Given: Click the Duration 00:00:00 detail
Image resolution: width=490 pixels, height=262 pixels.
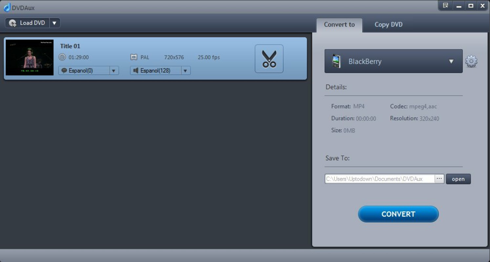Looking at the screenshot, I should pyautogui.click(x=354, y=119).
